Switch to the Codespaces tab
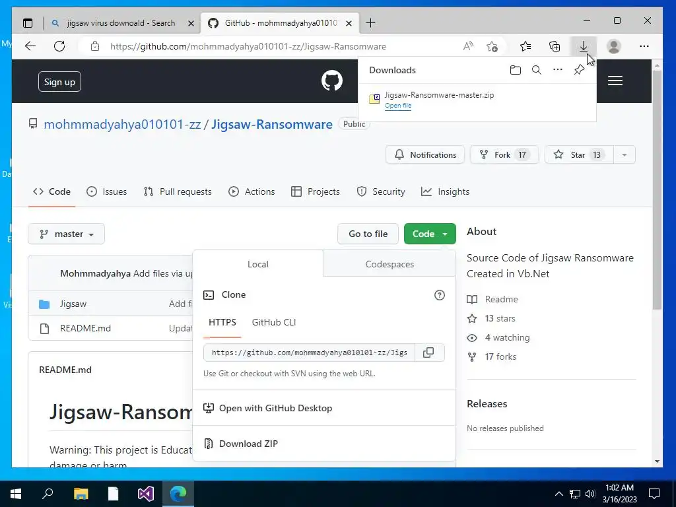The image size is (676, 507). point(389,264)
